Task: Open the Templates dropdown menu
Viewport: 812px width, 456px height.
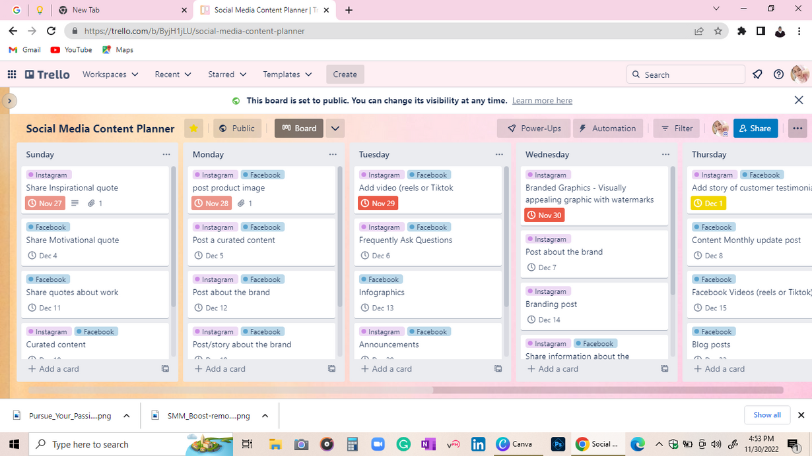Action: [x=287, y=74]
